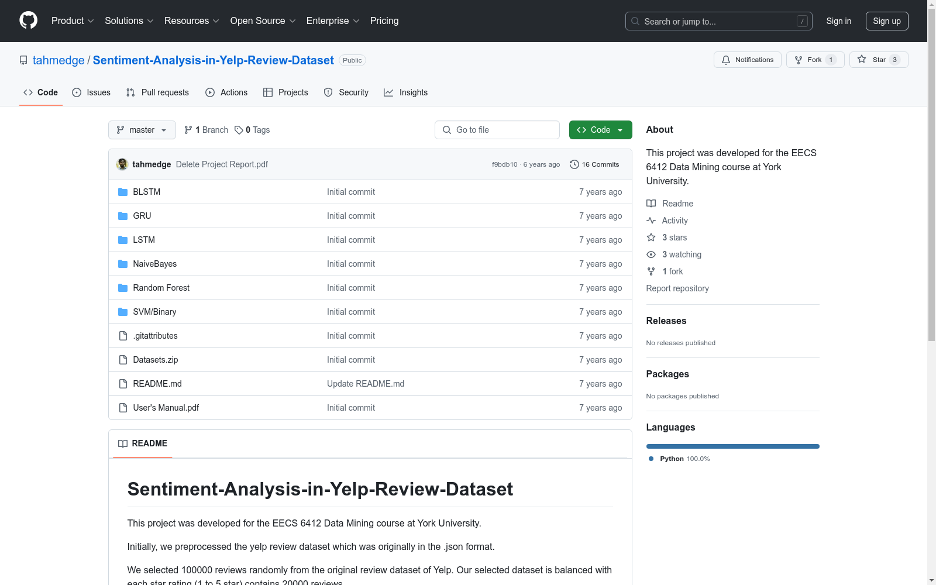Click the NaiveBayes folder icon
Viewport: 936px width, 585px height.
coord(123,264)
